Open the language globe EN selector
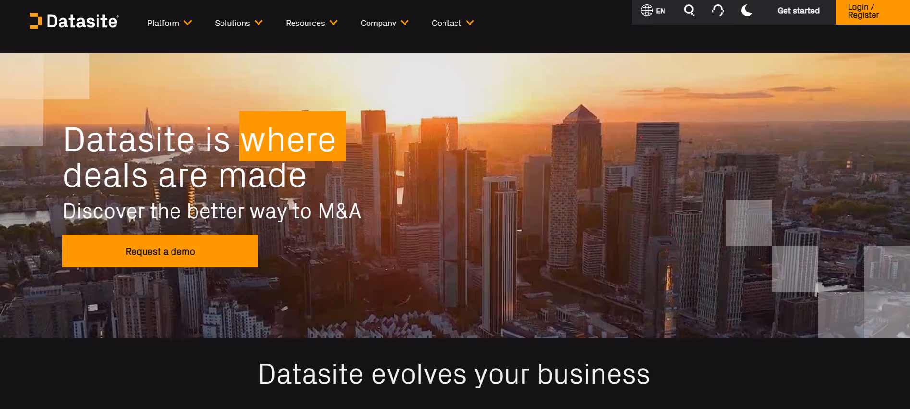 pos(653,11)
